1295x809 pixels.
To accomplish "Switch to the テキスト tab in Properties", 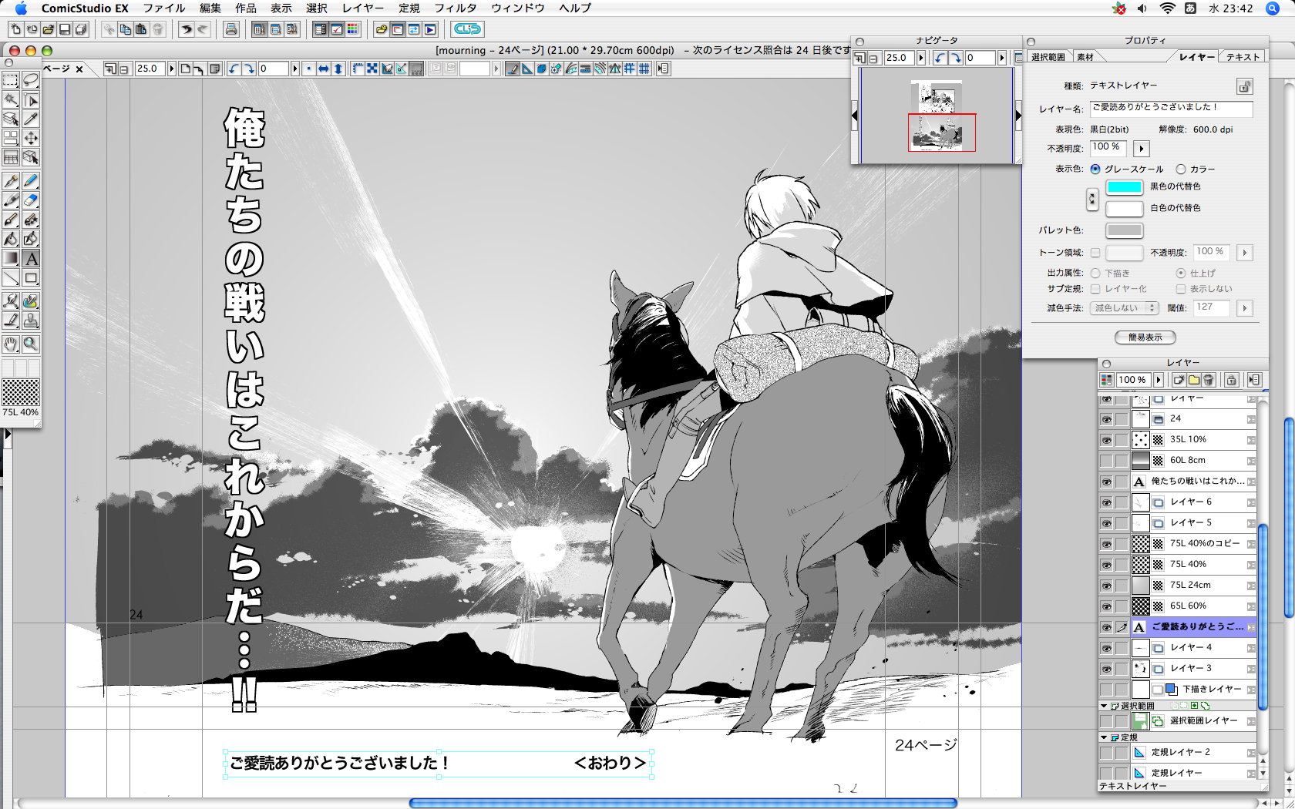I will [1243, 57].
